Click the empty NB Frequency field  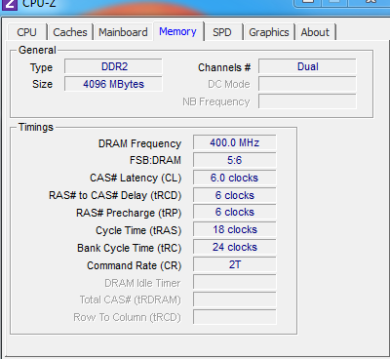click(x=307, y=101)
